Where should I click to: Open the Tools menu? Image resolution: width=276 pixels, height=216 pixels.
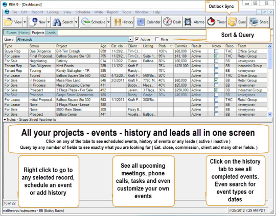pyautogui.click(x=126, y=12)
